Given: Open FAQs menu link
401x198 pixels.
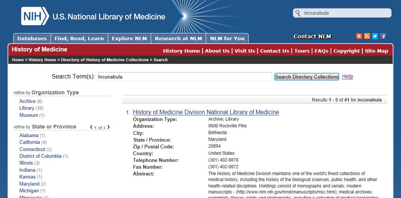Looking at the screenshot, I should pyautogui.click(x=321, y=51).
